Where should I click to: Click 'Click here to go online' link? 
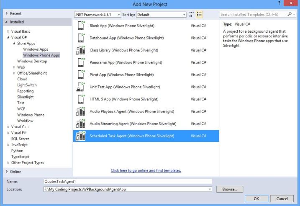click(146, 170)
